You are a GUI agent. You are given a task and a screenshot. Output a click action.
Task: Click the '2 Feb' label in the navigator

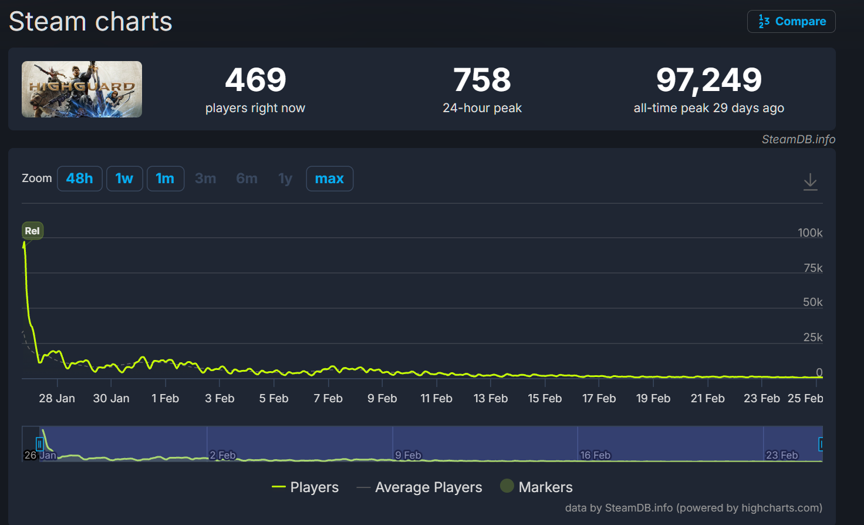(x=223, y=455)
